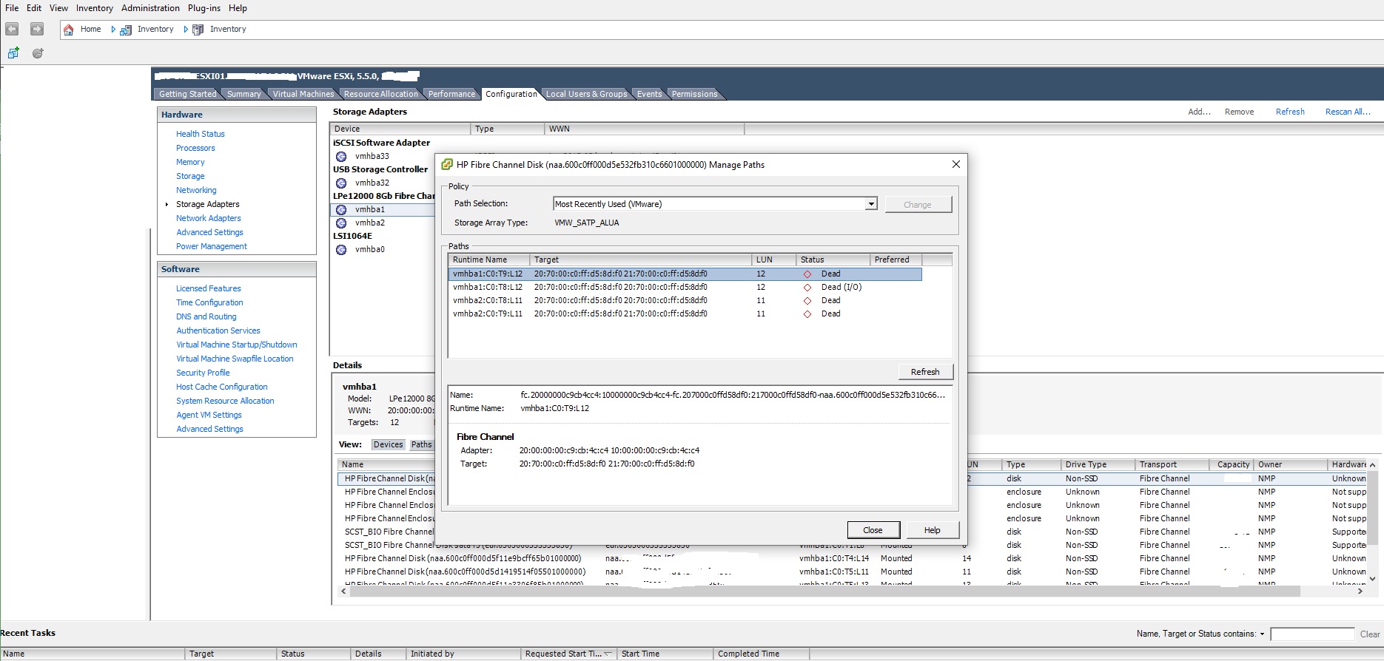Click dead status diamond for vmhba2:C0:T8:L11
The height and width of the screenshot is (661, 1384).
807,300
